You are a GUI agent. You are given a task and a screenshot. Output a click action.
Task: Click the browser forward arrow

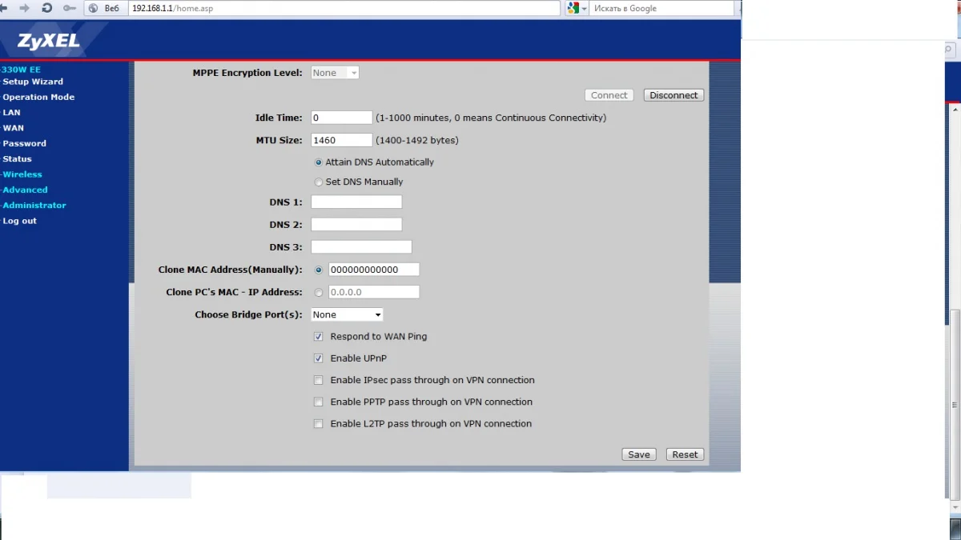click(x=25, y=8)
